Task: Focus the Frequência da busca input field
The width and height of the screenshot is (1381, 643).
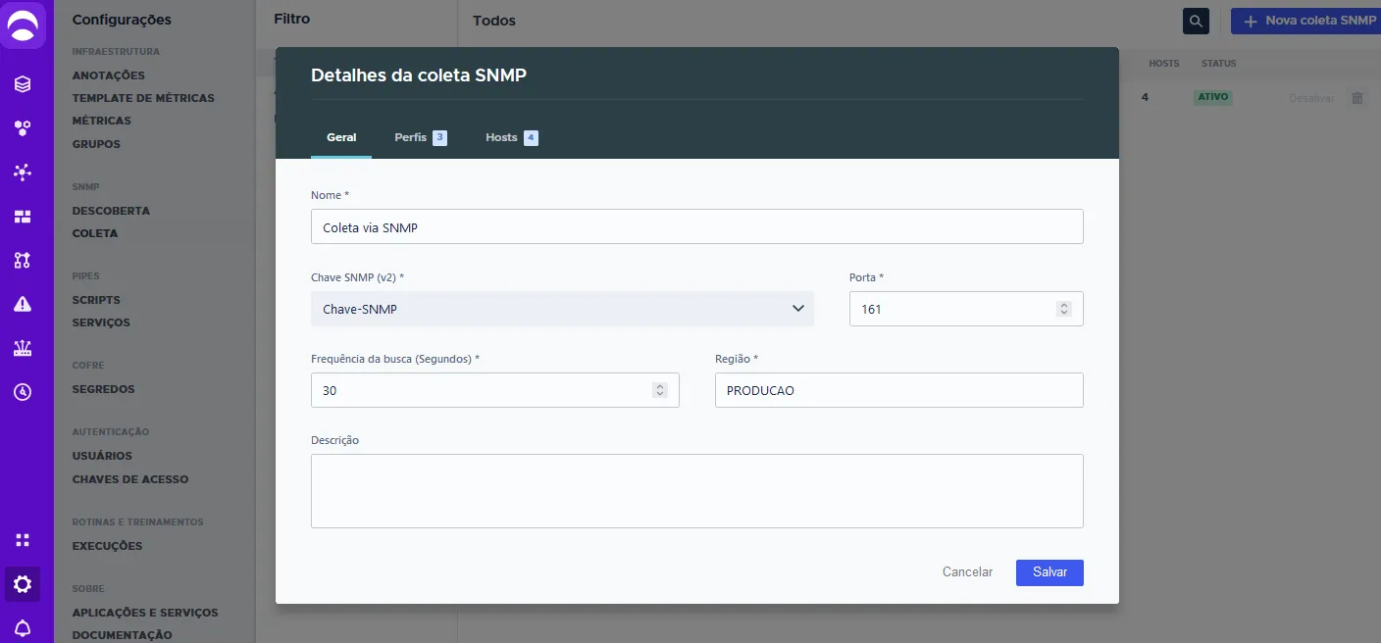Action: (x=495, y=390)
